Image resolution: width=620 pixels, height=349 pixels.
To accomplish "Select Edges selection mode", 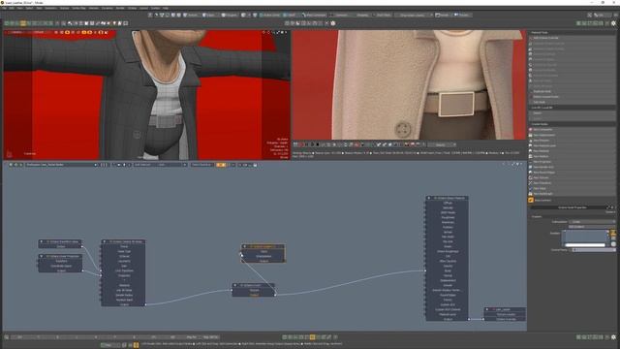I will pos(209,16).
